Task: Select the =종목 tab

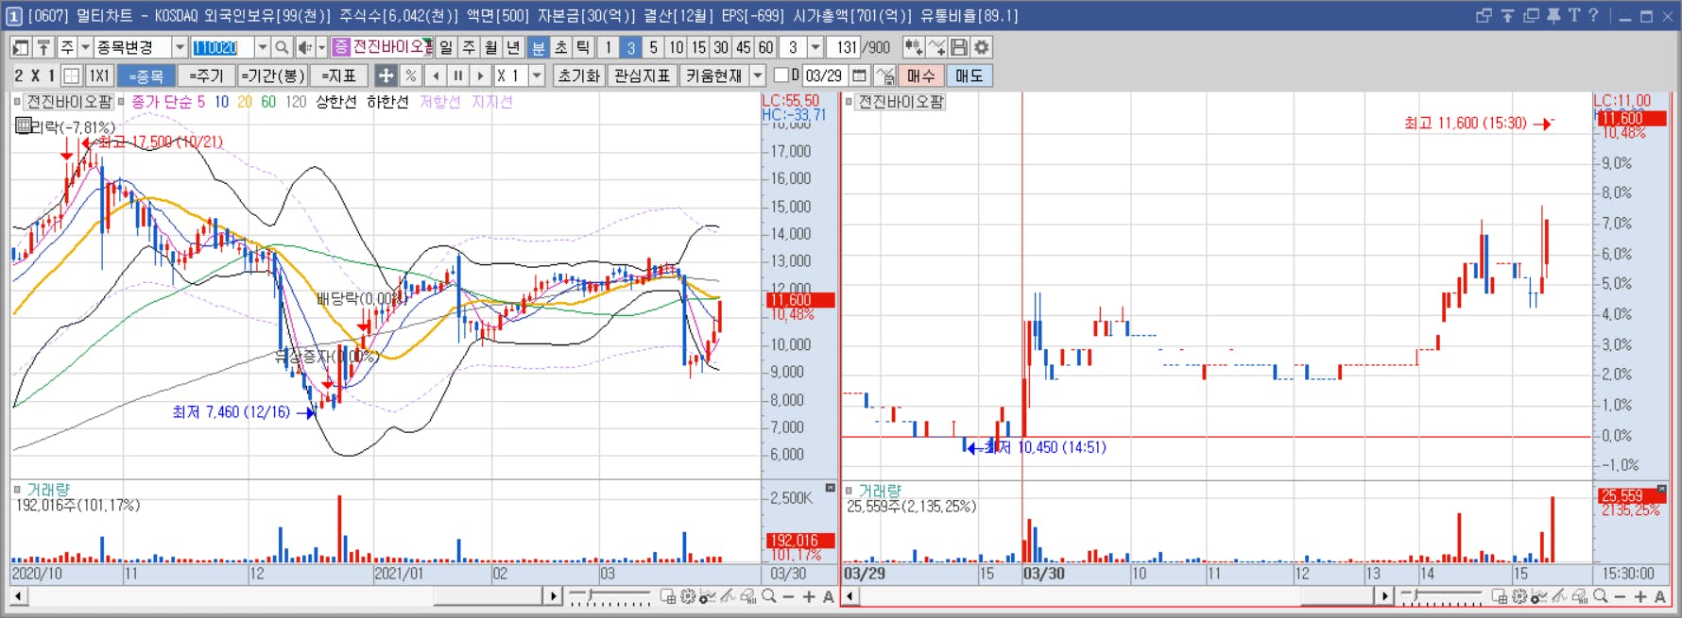Action: tap(146, 75)
